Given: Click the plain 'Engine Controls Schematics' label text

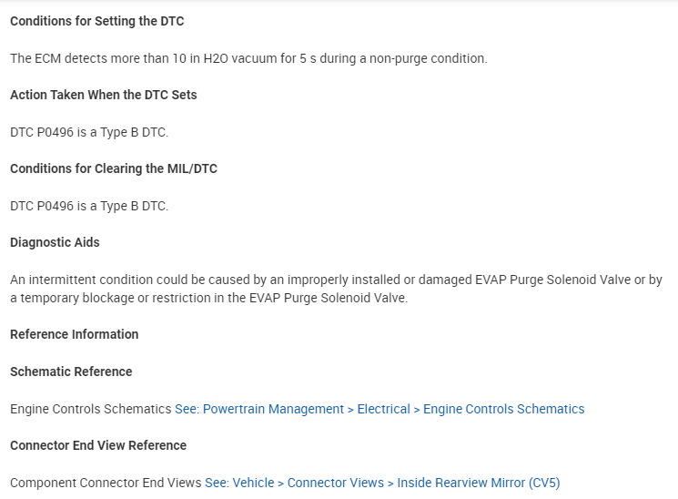Looking at the screenshot, I should [90, 409].
